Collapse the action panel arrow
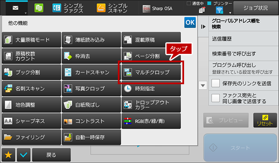The width and height of the screenshot is (279, 163). pyautogui.click(x=203, y=27)
